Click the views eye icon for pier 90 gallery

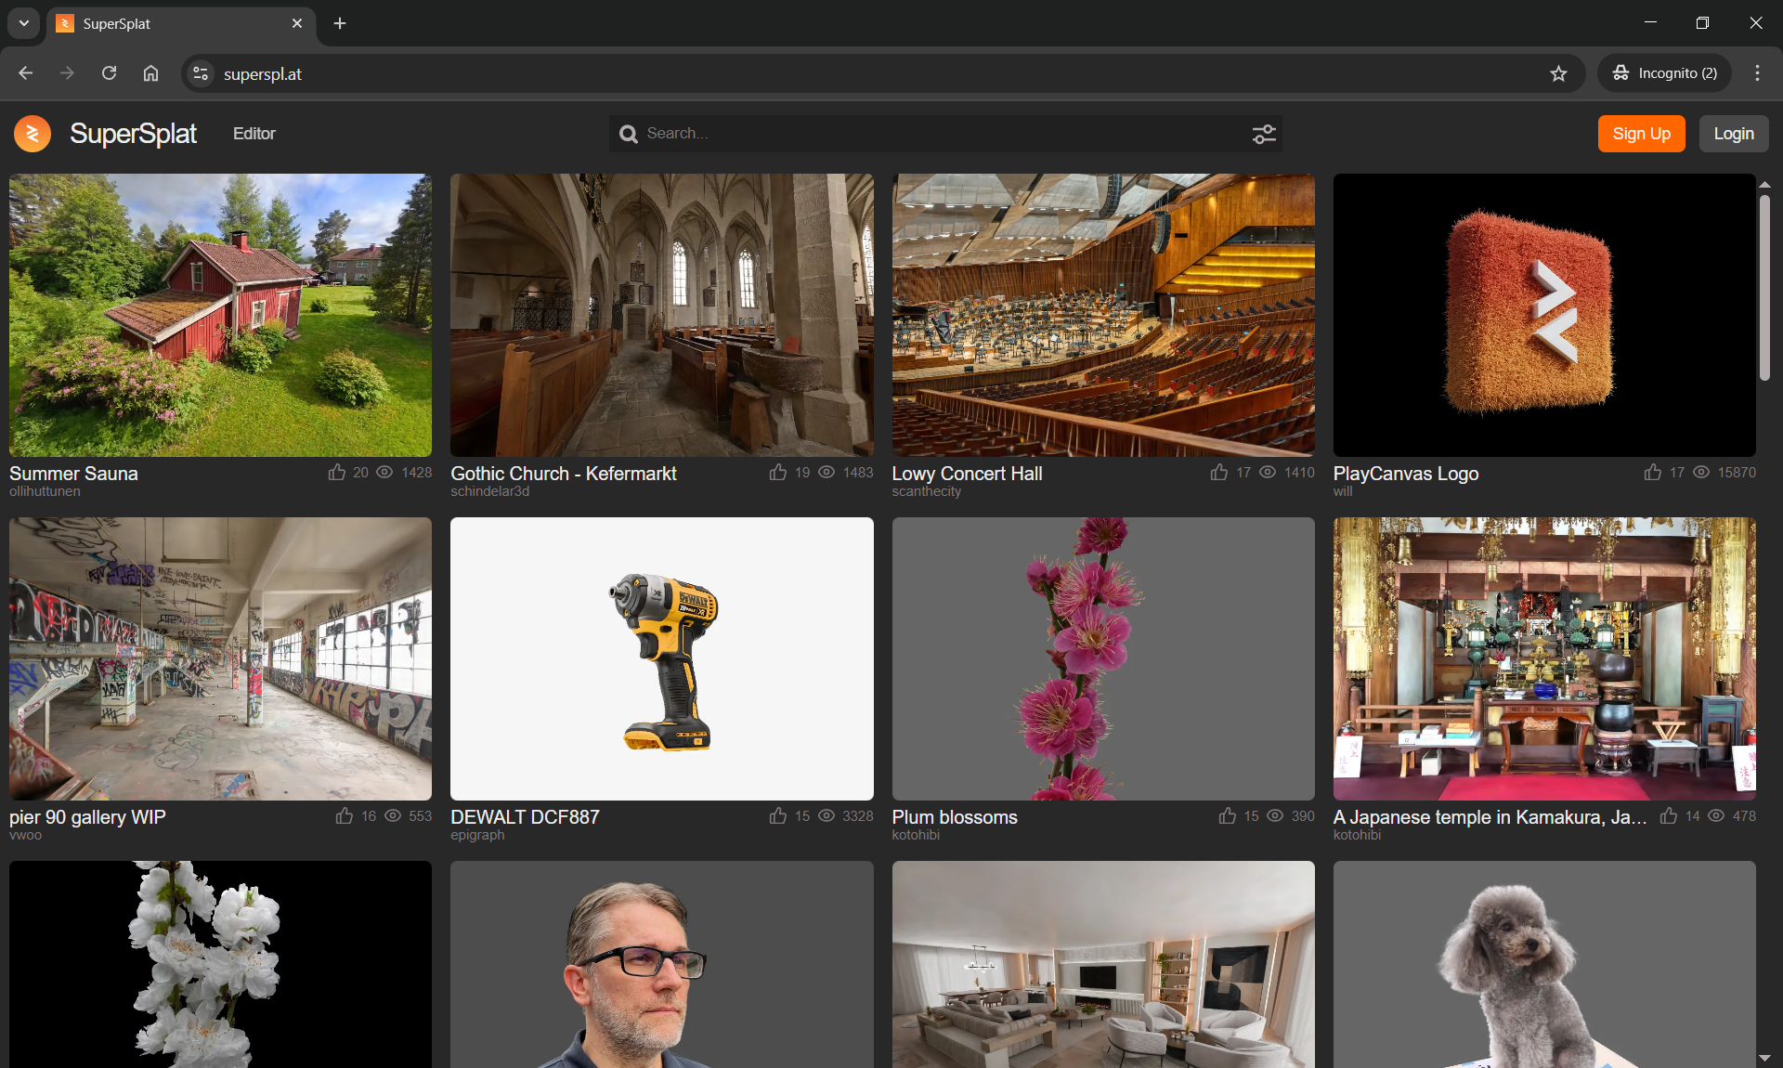393,816
